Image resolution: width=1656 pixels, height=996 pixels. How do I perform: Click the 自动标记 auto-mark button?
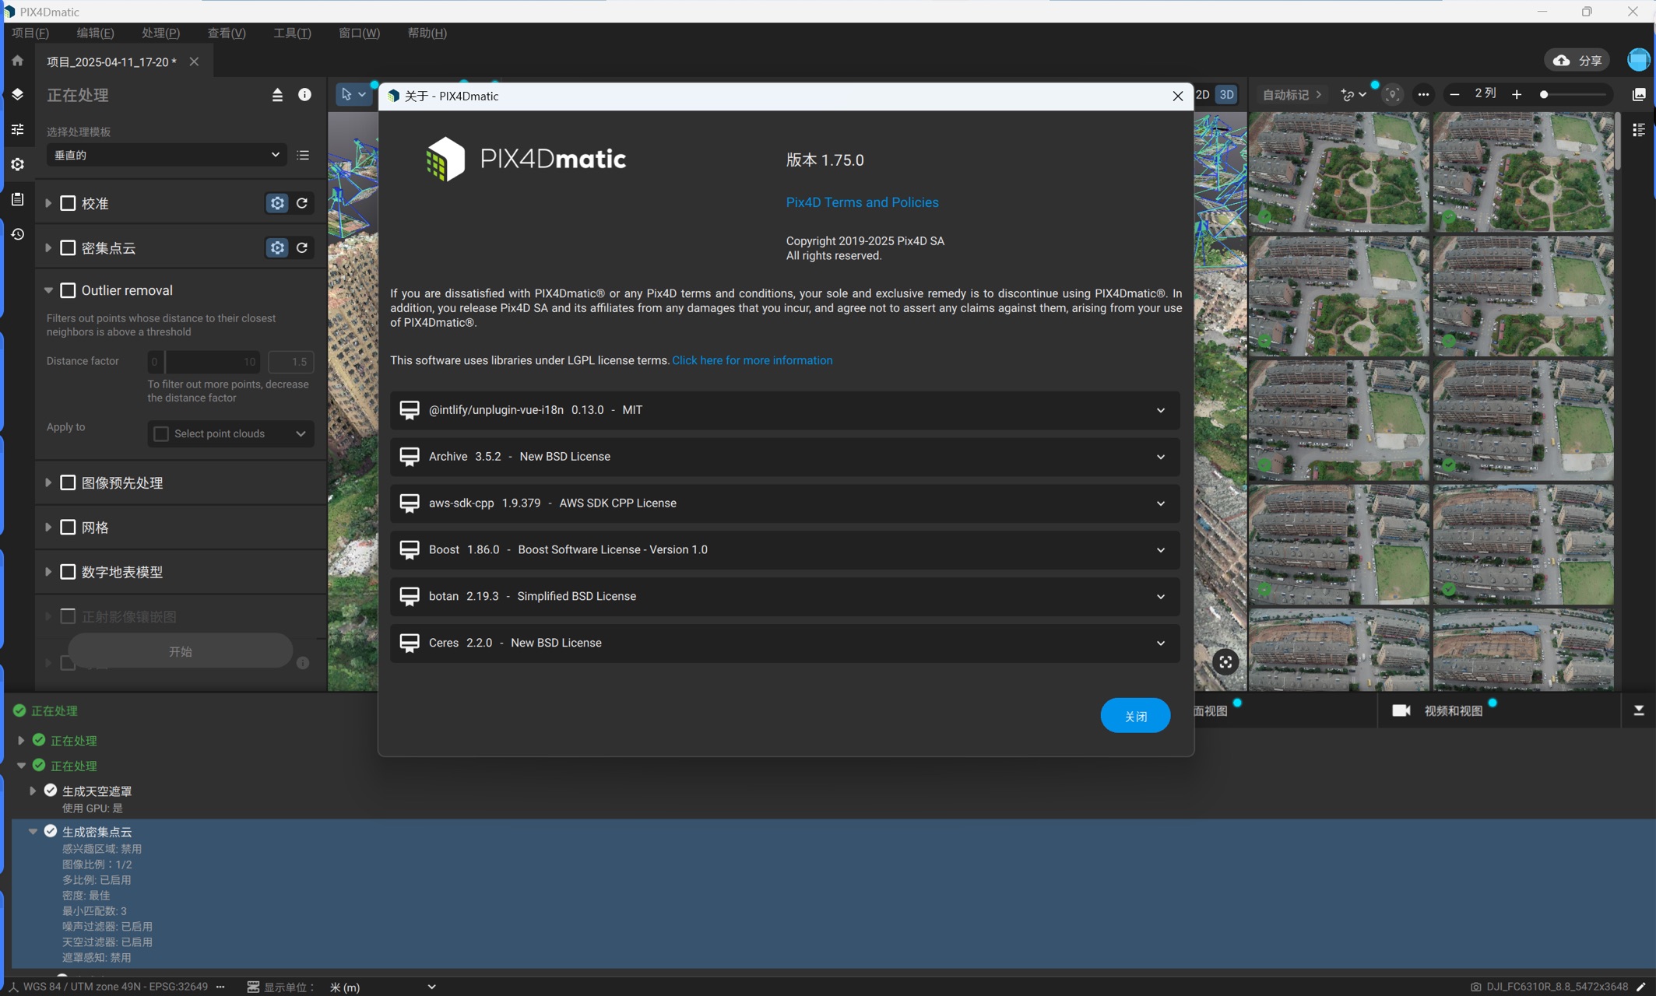pyautogui.click(x=1292, y=95)
